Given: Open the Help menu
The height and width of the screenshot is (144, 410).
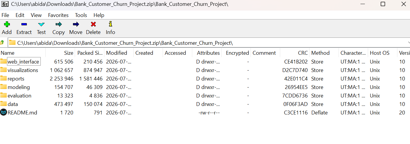Looking at the screenshot, I should pos(99,15).
